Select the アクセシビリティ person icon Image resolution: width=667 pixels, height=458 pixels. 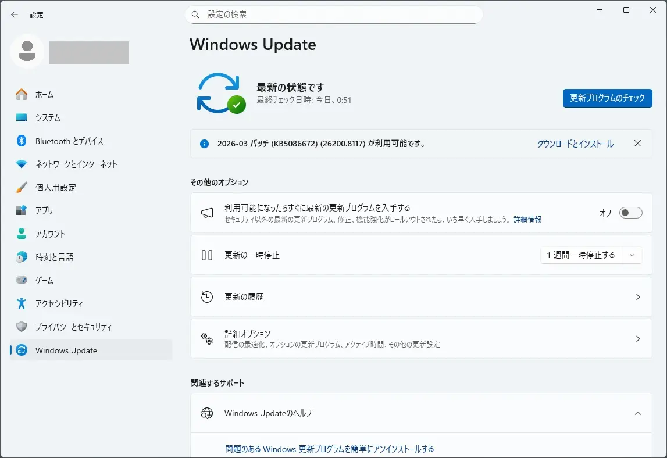click(x=22, y=303)
